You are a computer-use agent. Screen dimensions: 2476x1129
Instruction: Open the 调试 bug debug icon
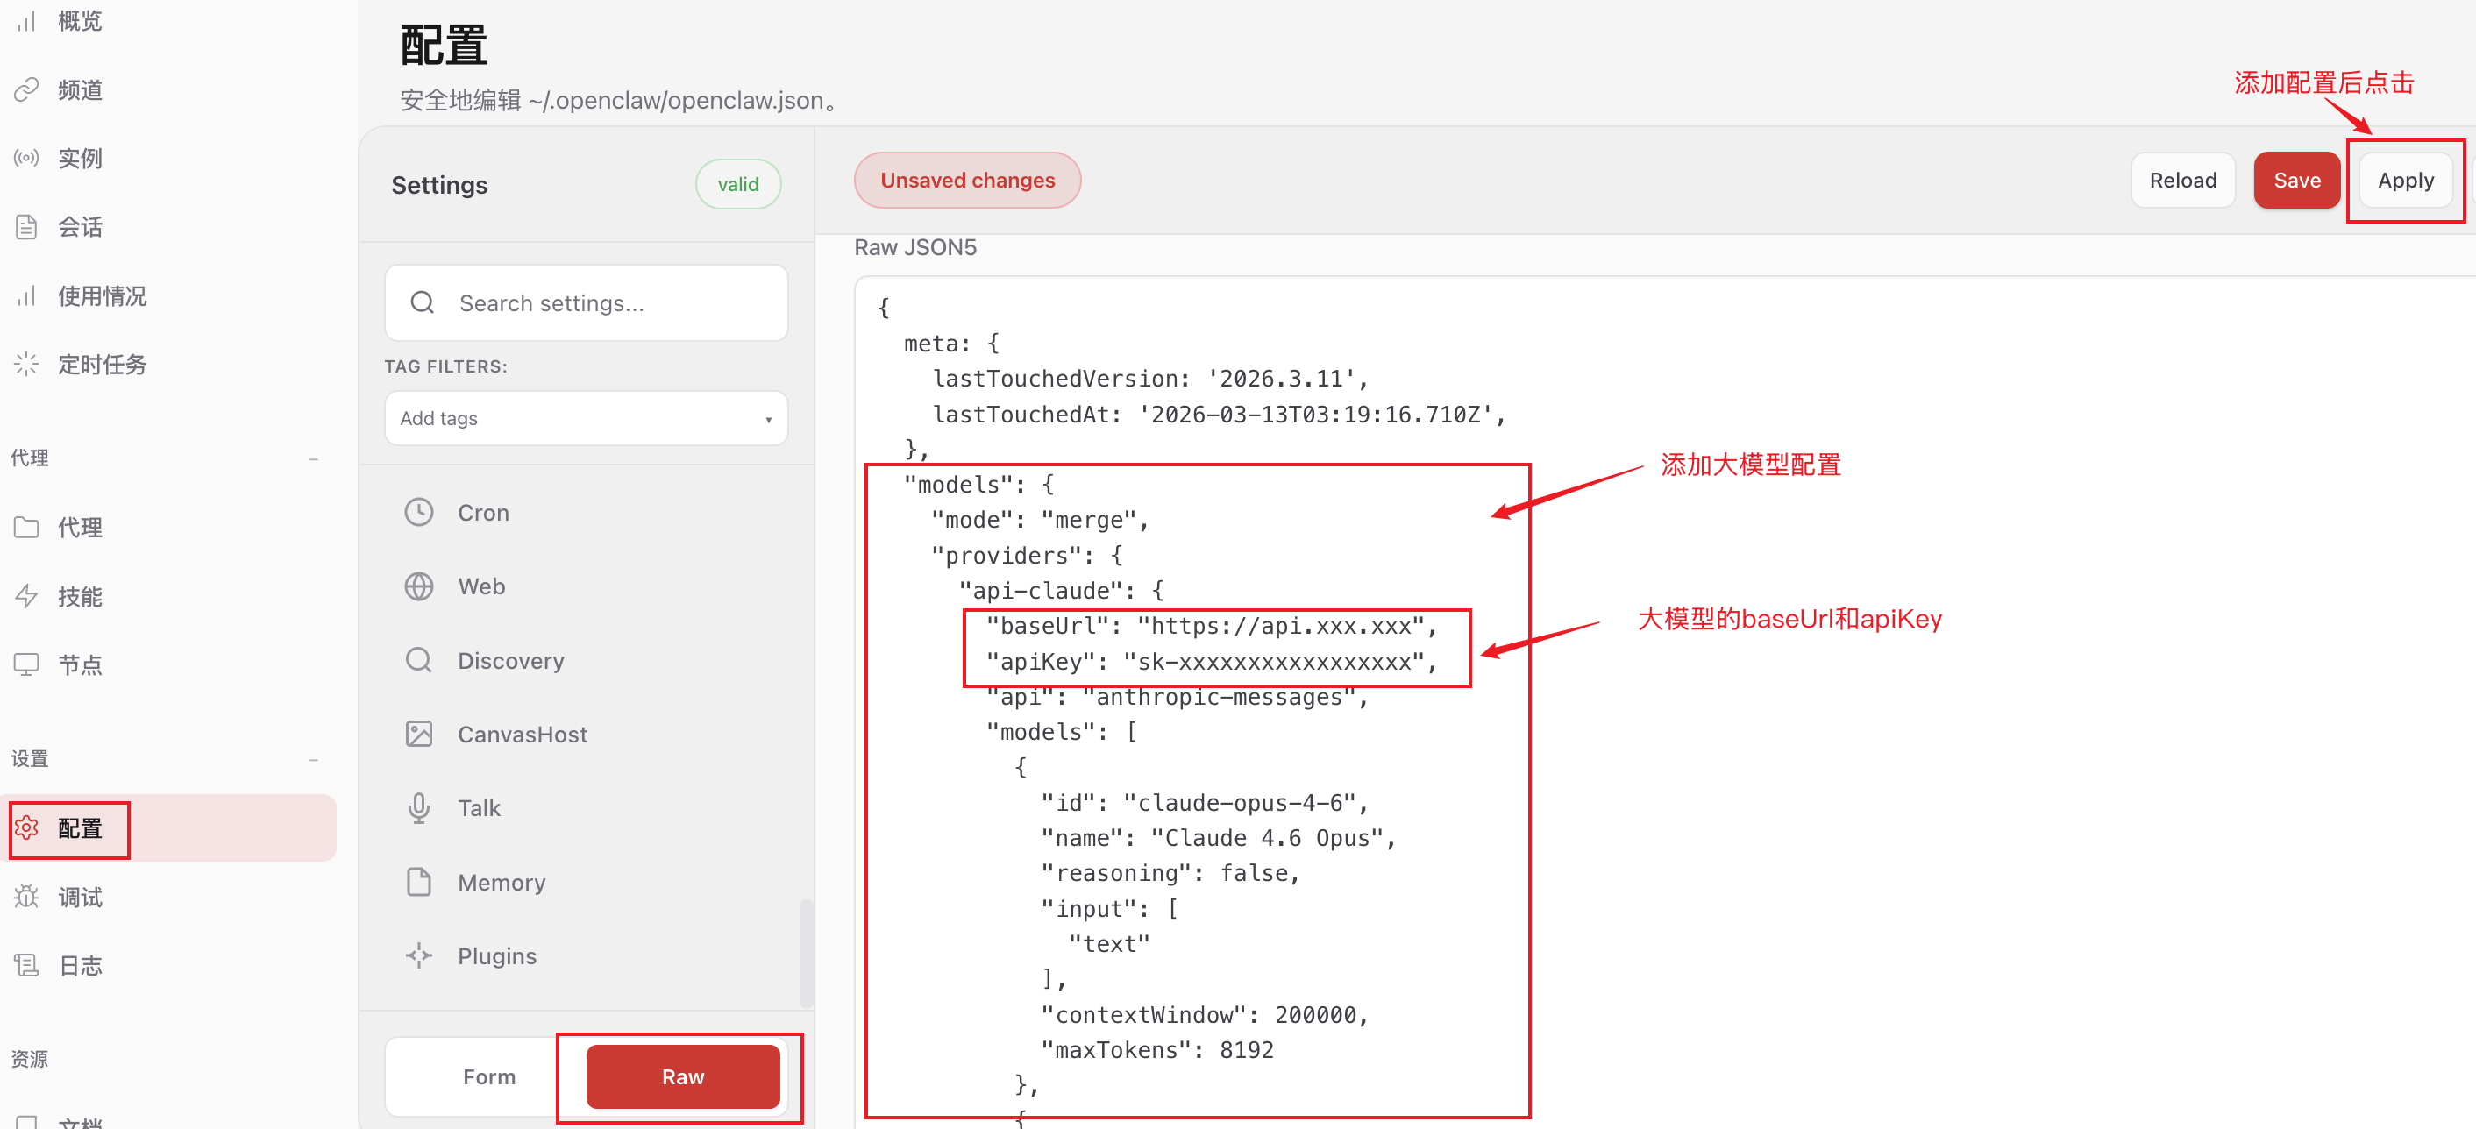[x=26, y=897]
